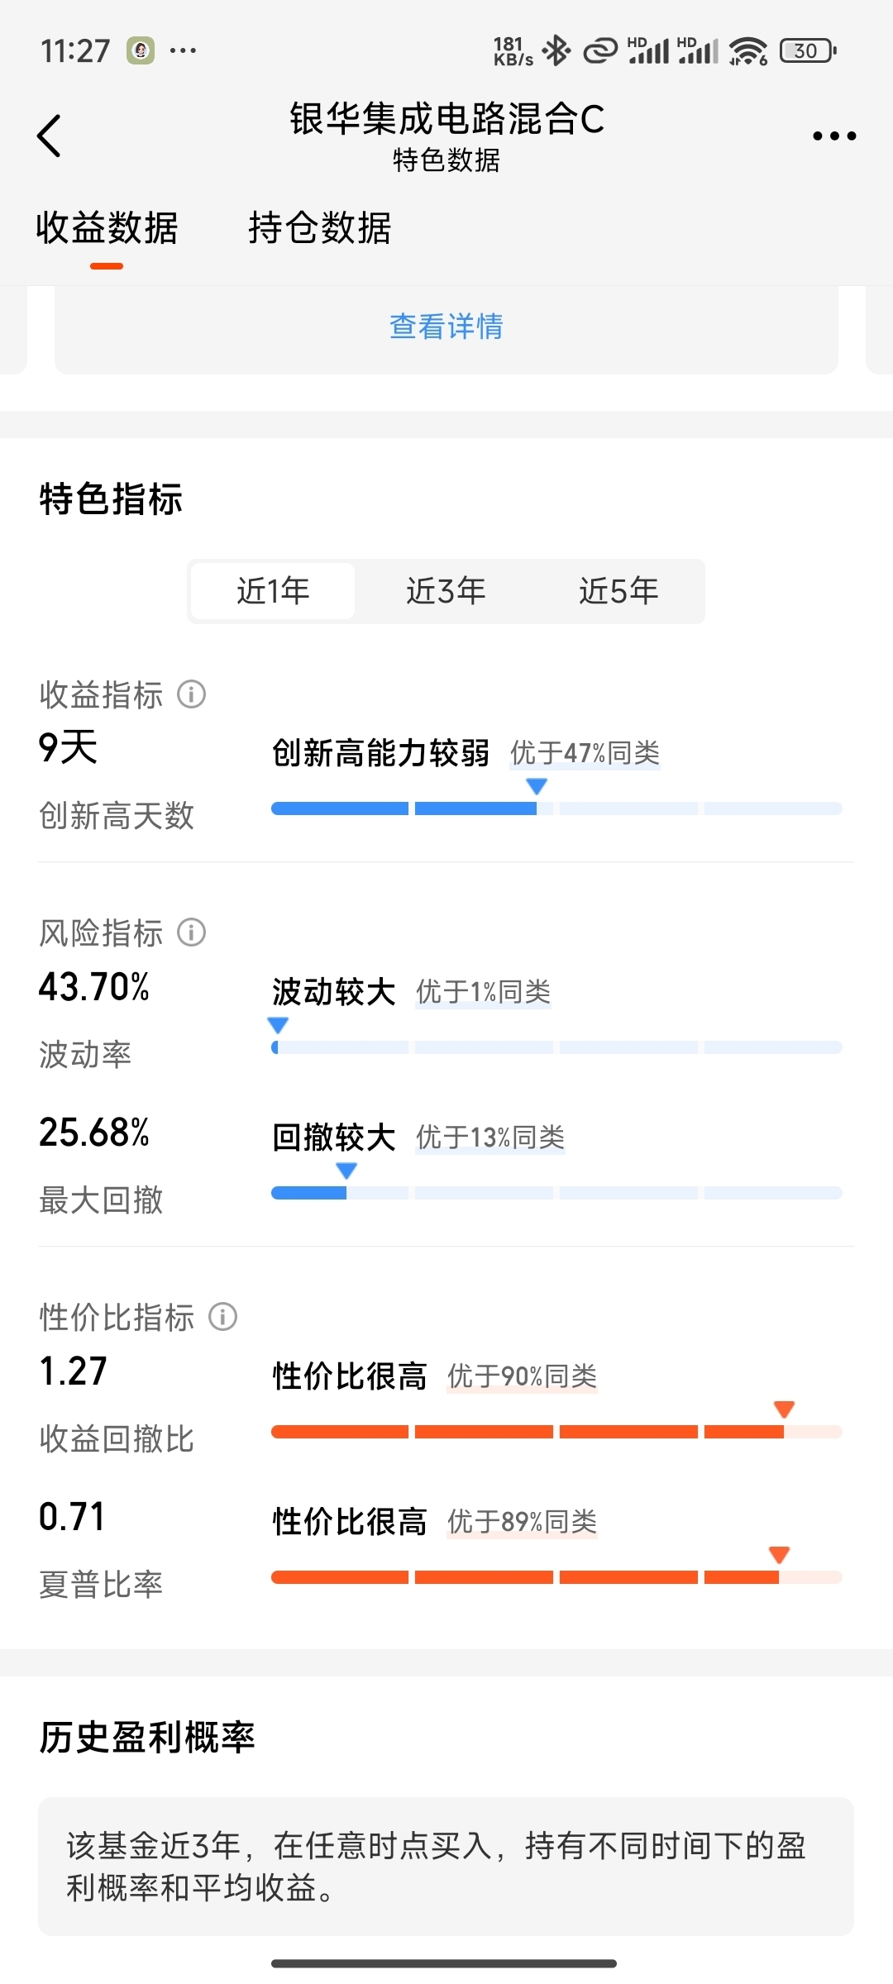
Task: Open the 查看详情 link
Action: tap(446, 327)
